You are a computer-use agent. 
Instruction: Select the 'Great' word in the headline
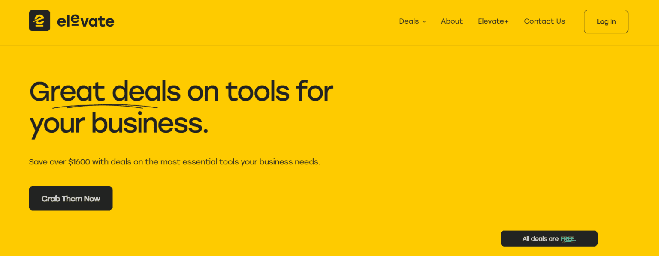pos(67,91)
